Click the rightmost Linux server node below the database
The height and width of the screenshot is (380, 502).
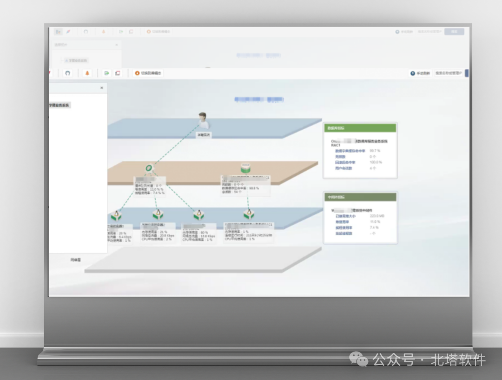point(249,214)
